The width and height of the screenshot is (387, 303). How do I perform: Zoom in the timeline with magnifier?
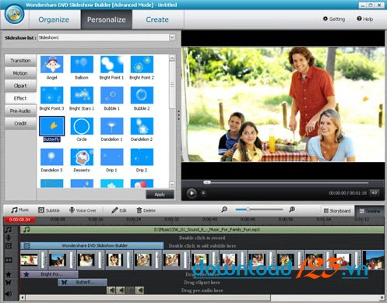292,210
